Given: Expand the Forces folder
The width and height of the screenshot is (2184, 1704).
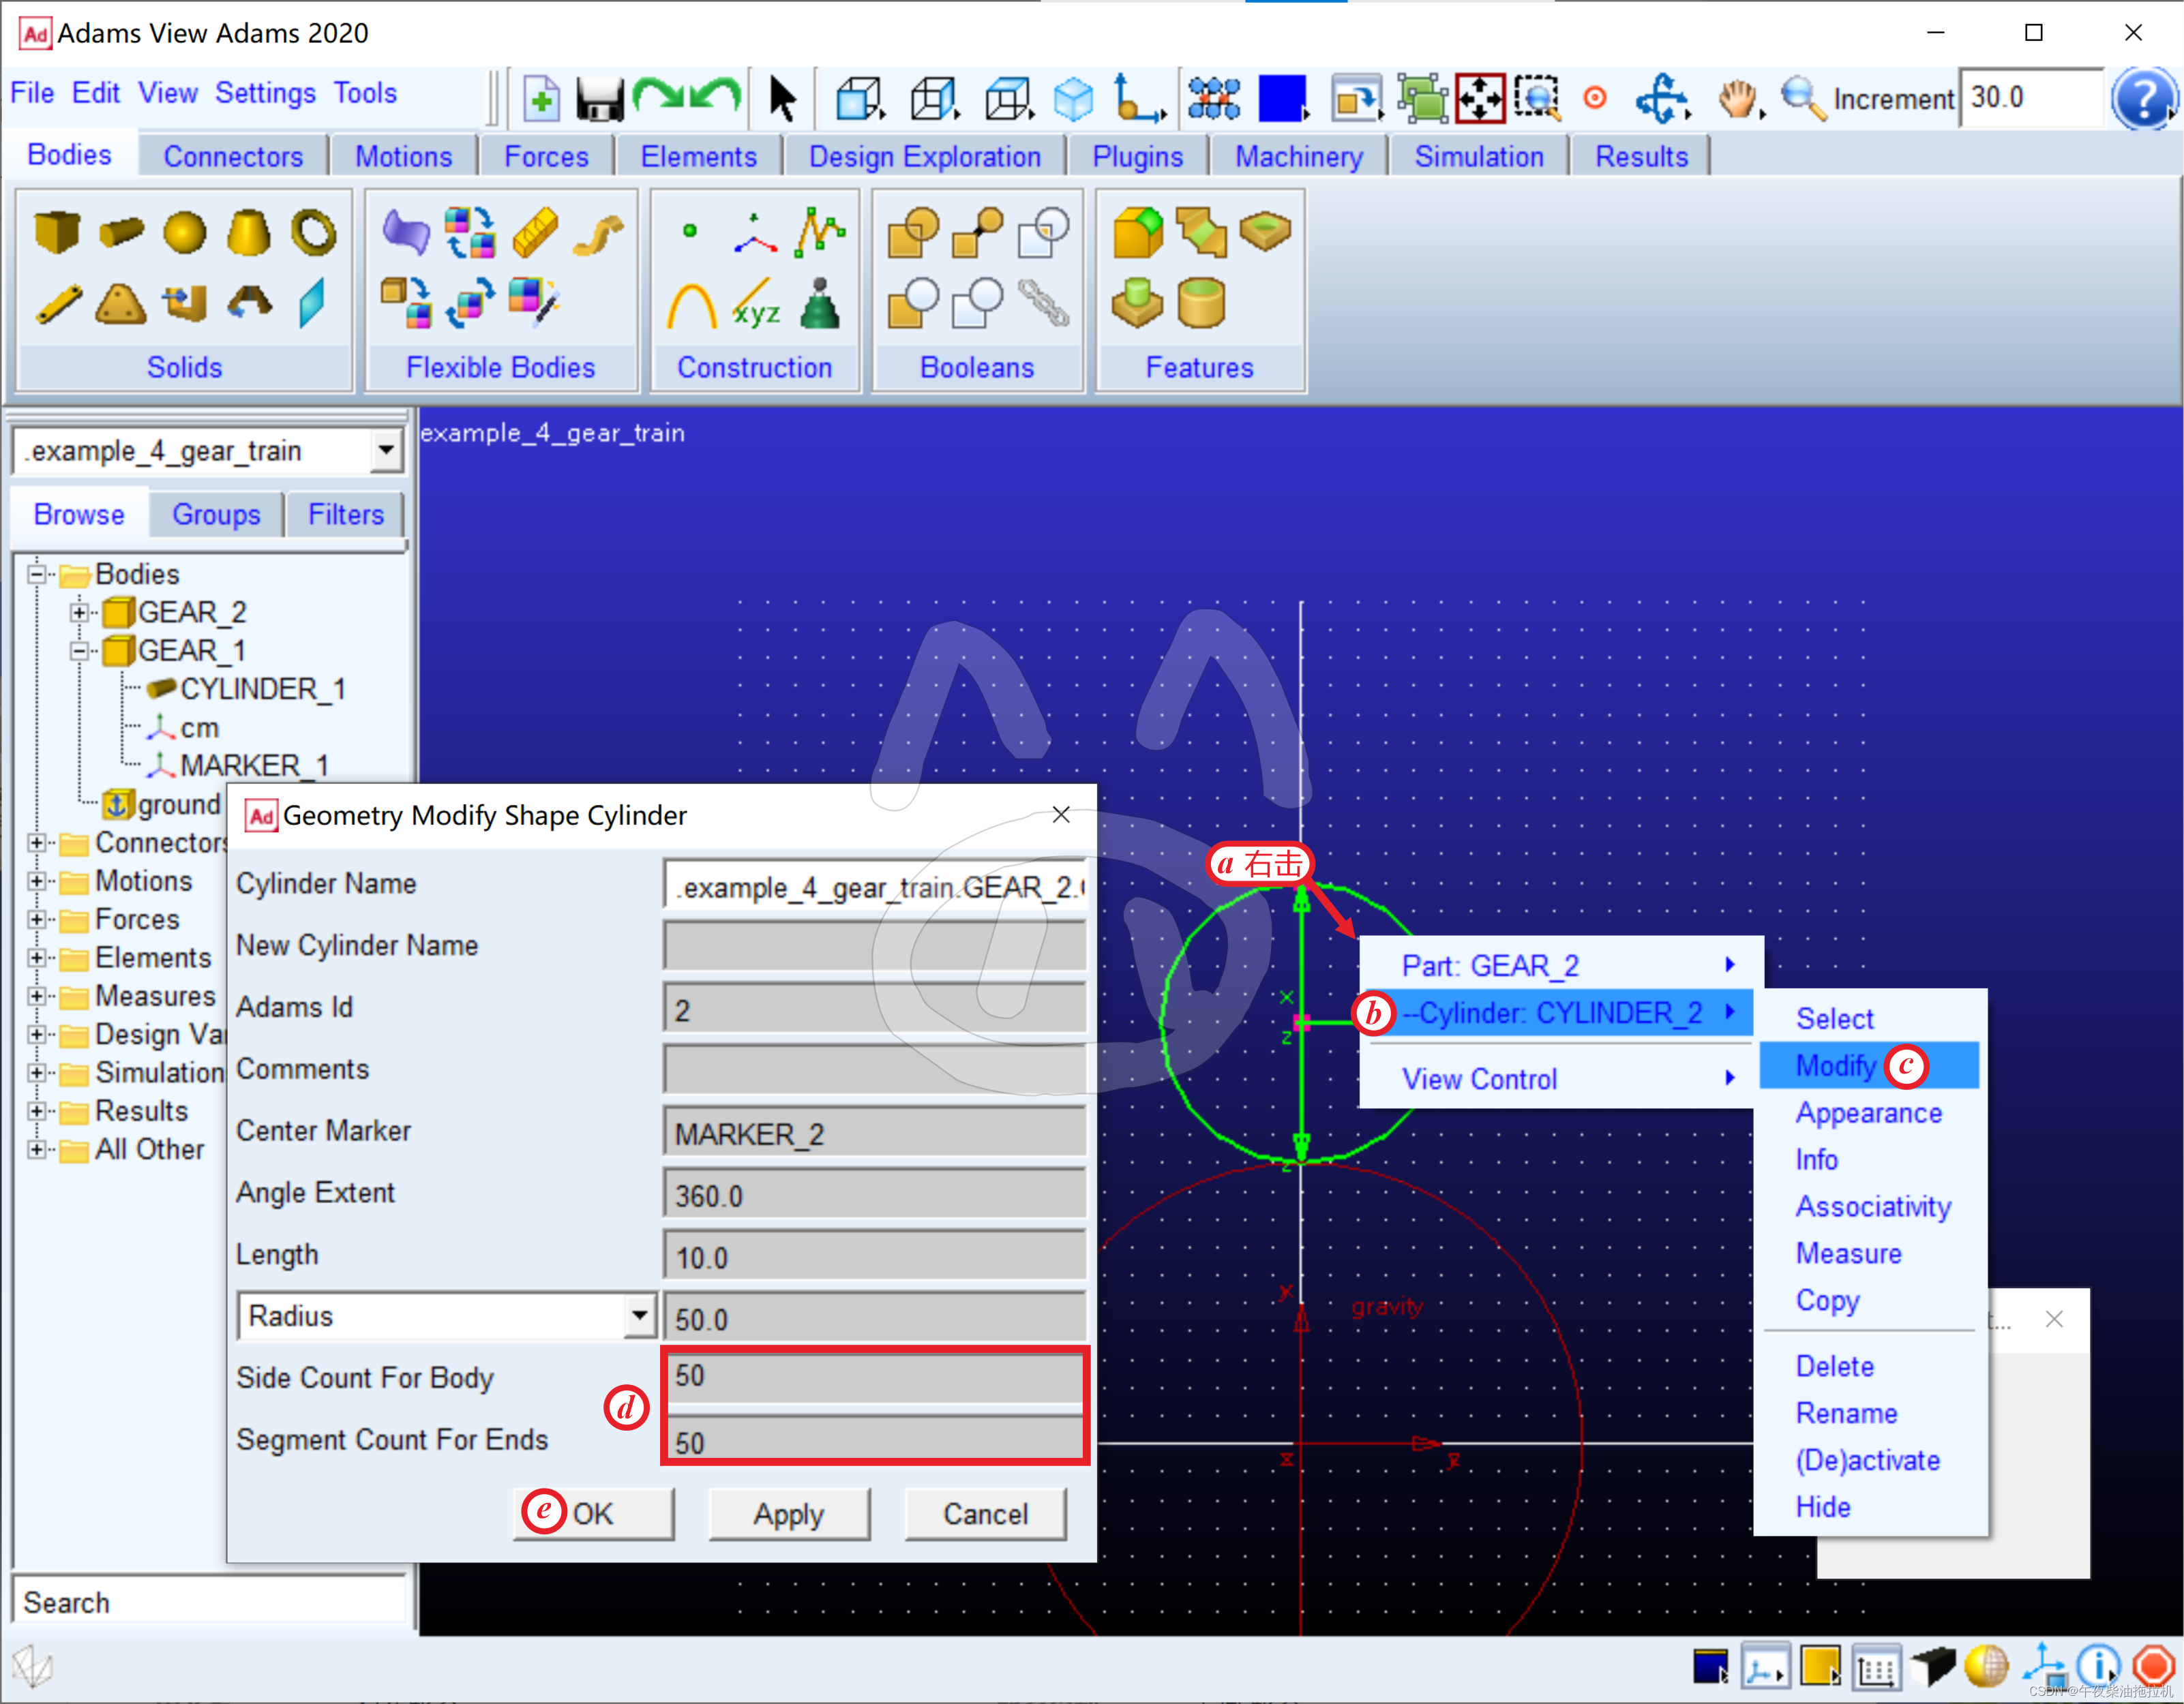Looking at the screenshot, I should click(37, 919).
